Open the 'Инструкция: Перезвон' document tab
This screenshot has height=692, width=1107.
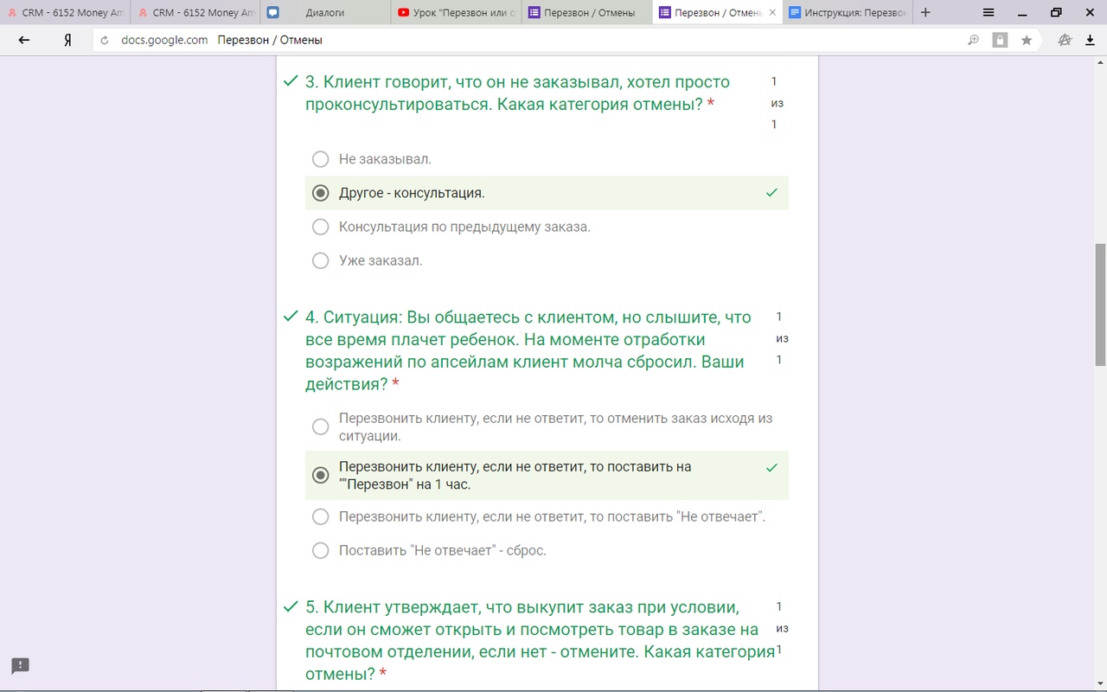pyautogui.click(x=847, y=13)
